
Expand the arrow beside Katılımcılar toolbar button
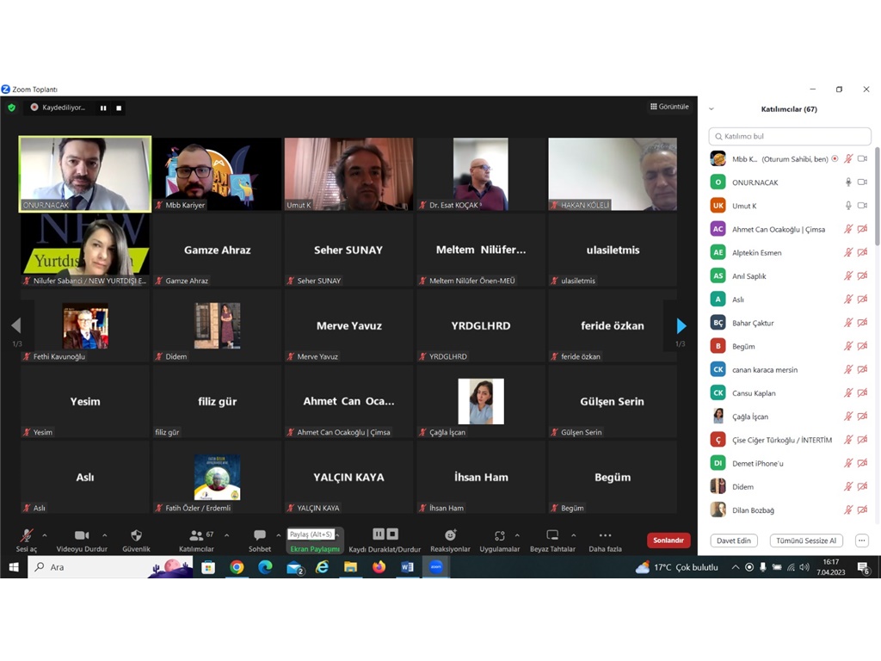(226, 535)
